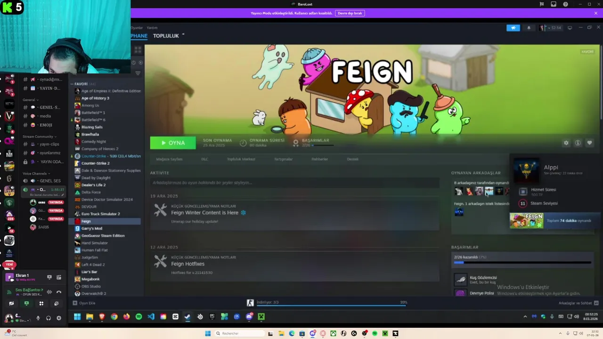Screen dimensions: 603x339
Task: Toggle Discord headphone deafen
Action: pos(48,318)
